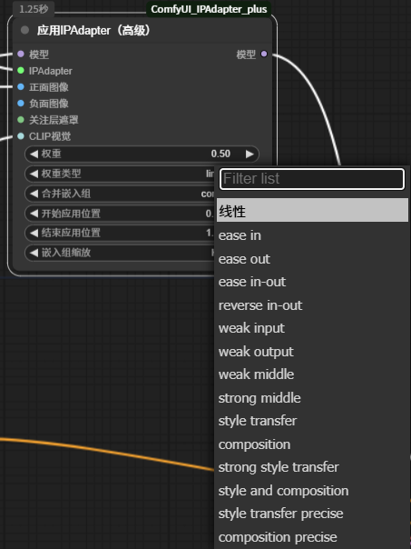The image size is (411, 549).
Task: Click the 关注层遮罩 input port dot
Action: coord(21,119)
